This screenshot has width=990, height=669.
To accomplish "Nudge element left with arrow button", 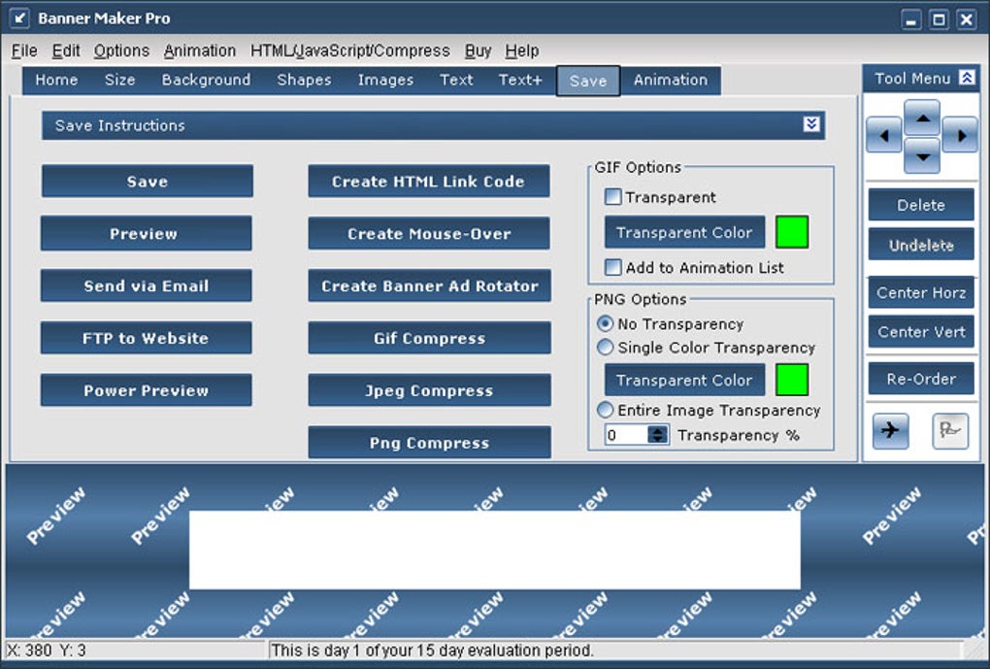I will pos(884,135).
